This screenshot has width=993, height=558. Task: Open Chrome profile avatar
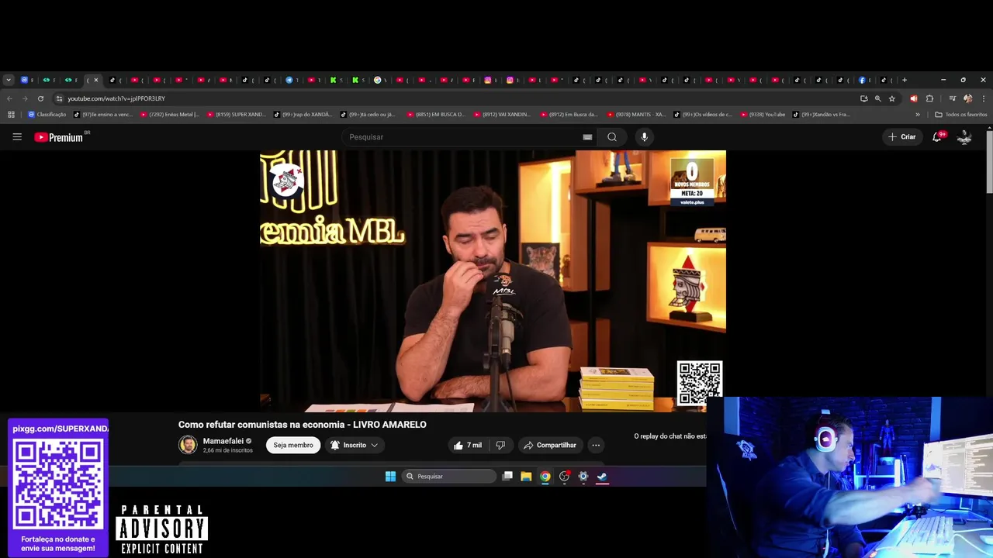tap(967, 98)
